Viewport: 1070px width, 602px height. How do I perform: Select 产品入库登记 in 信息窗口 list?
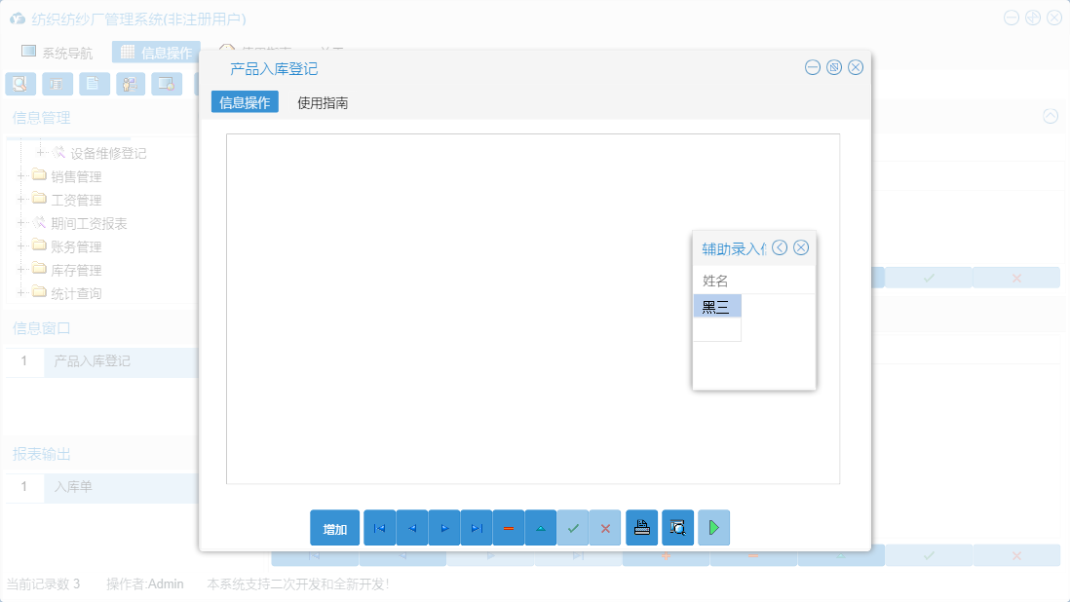pos(121,360)
